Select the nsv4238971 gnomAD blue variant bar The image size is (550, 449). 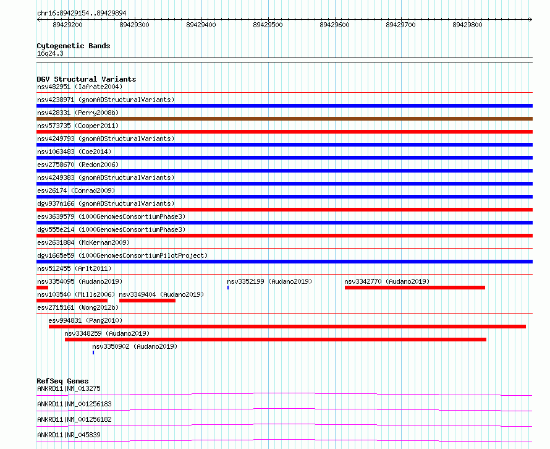[284, 106]
